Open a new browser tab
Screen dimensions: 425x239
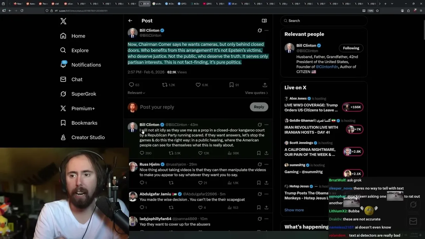[x=385, y=4]
